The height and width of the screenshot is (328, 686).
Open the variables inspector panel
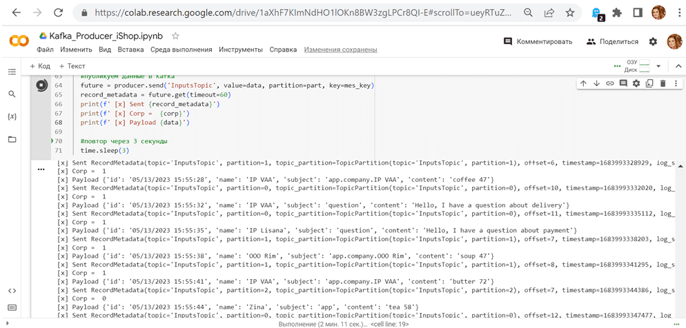point(12,116)
